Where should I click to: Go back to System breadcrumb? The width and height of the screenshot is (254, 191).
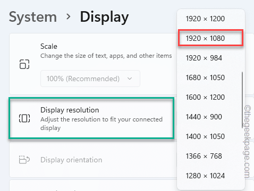(33, 17)
